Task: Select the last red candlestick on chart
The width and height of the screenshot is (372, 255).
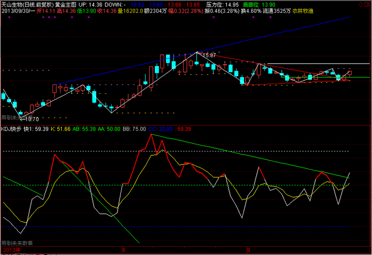Action: tap(350, 73)
